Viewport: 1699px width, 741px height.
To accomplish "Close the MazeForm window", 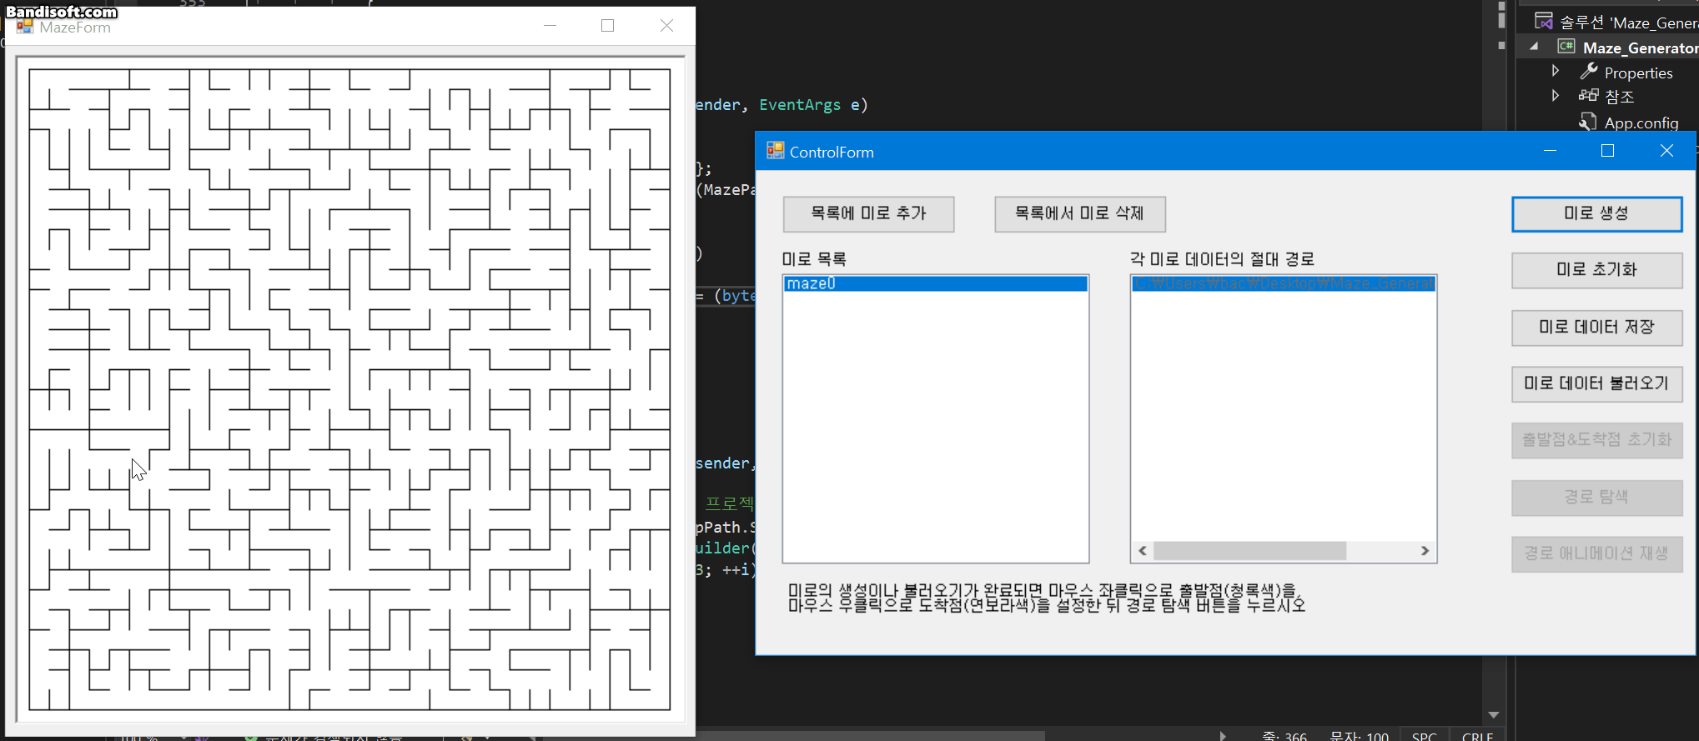I will 666,26.
